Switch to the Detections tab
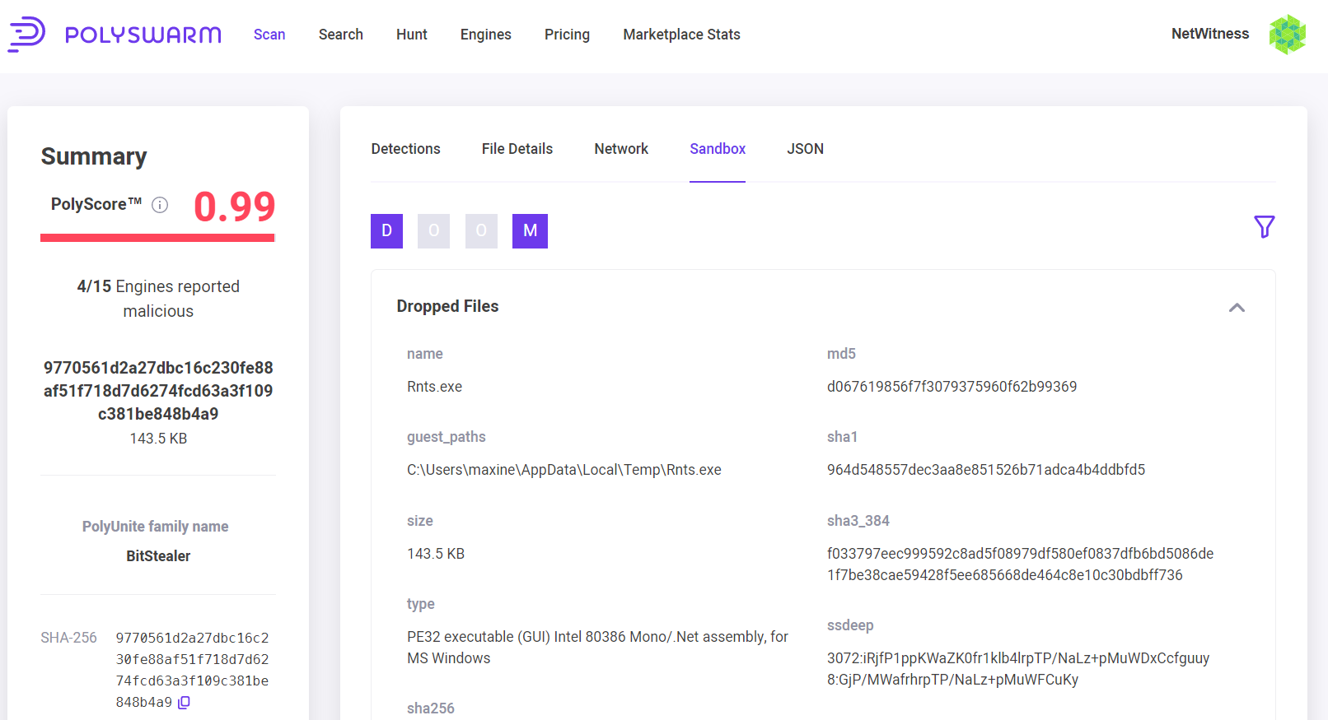The height and width of the screenshot is (720, 1328). 405,149
